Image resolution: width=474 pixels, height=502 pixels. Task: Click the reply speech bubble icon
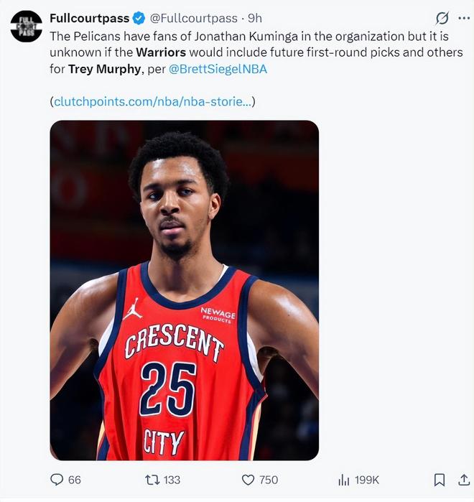(57, 480)
